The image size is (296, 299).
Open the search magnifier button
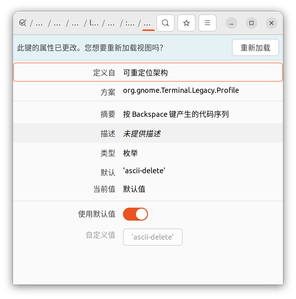click(165, 23)
